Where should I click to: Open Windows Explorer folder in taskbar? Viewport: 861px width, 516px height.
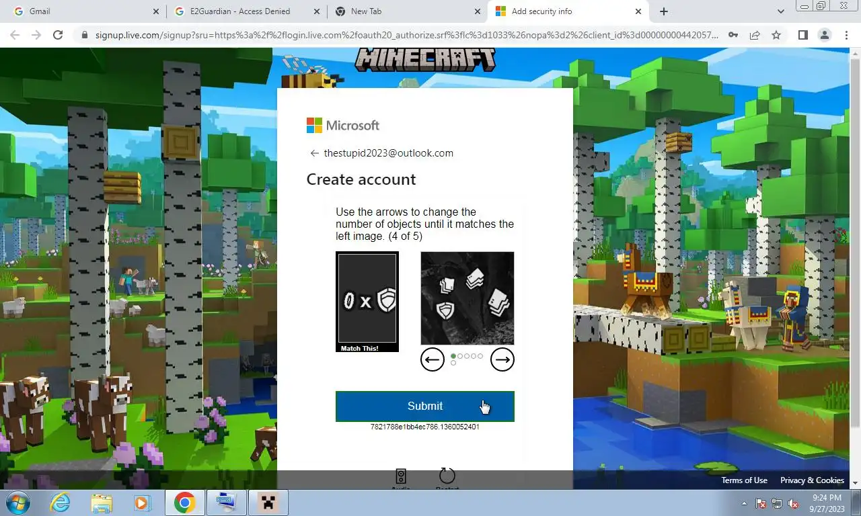click(x=102, y=503)
